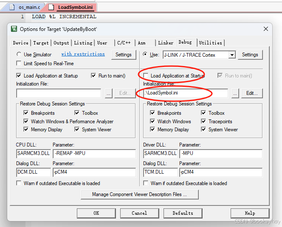This screenshot has height=227, width=282.
Task: Select the Debug tab
Action: click(186, 42)
